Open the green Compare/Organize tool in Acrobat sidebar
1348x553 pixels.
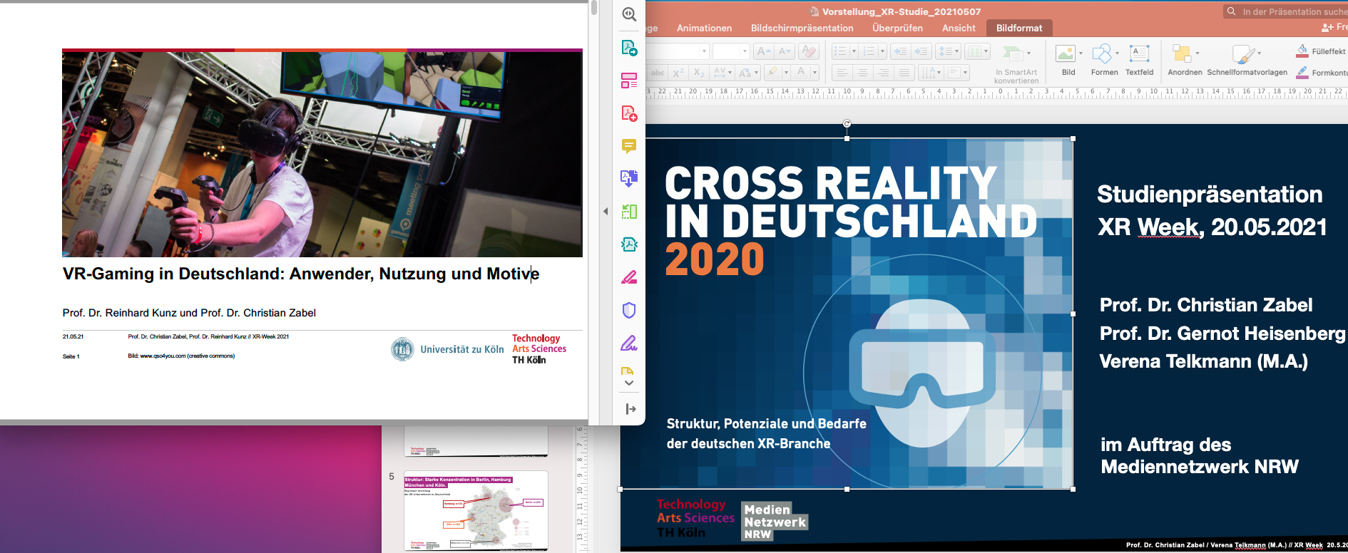coord(629,212)
